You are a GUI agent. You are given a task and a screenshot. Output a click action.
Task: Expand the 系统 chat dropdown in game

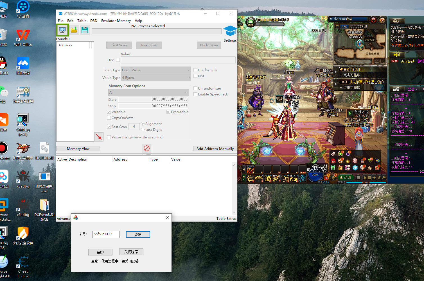(x=398, y=21)
